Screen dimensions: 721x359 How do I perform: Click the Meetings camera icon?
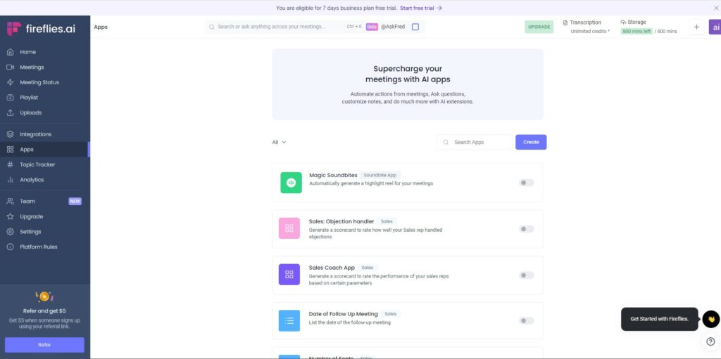point(10,67)
